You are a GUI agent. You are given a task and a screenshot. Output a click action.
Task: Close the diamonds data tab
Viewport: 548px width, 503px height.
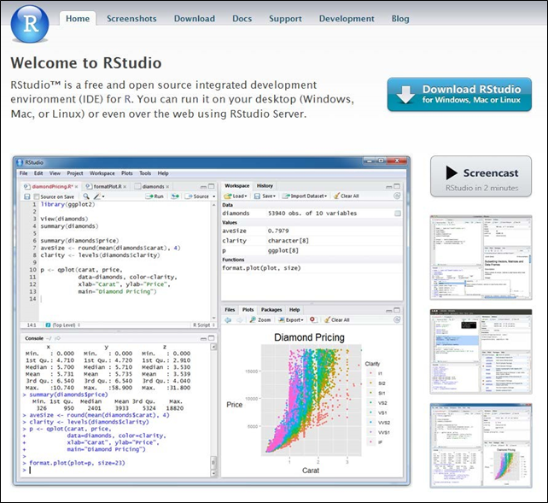(x=167, y=187)
